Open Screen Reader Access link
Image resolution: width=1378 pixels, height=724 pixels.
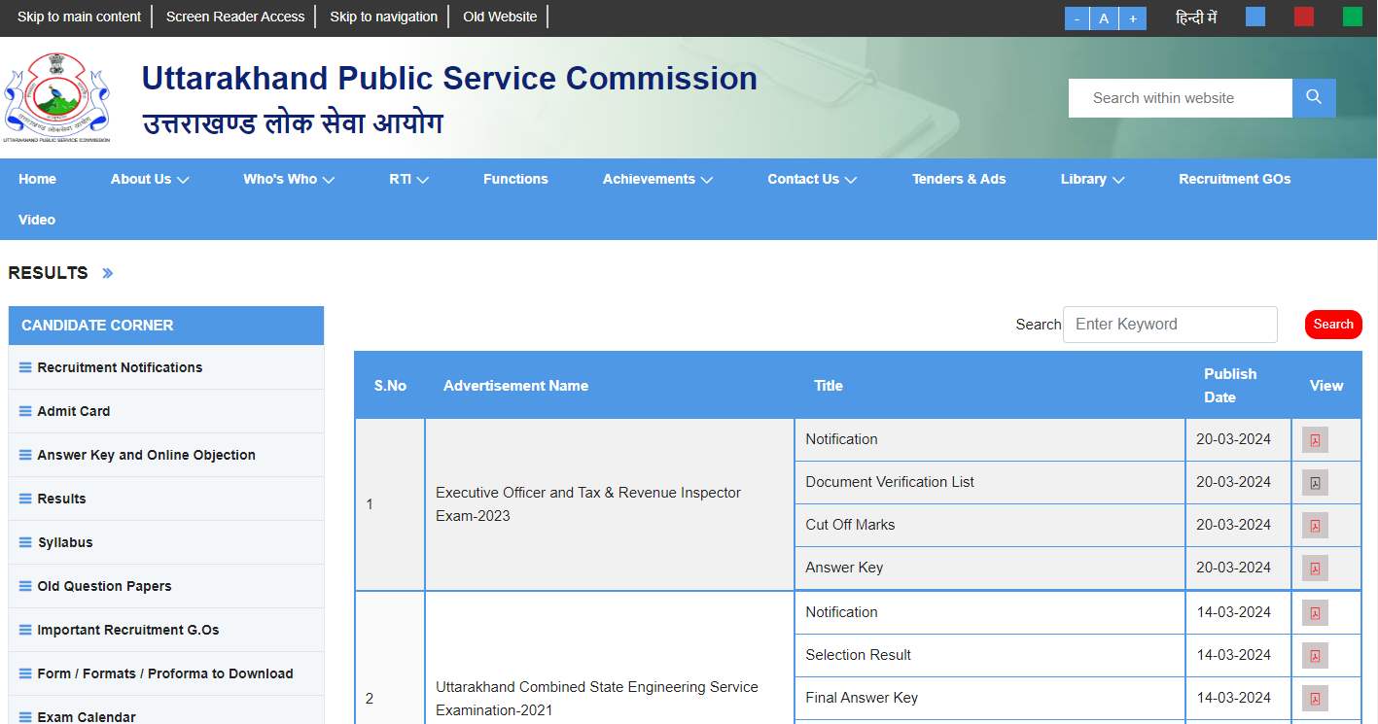(x=235, y=17)
